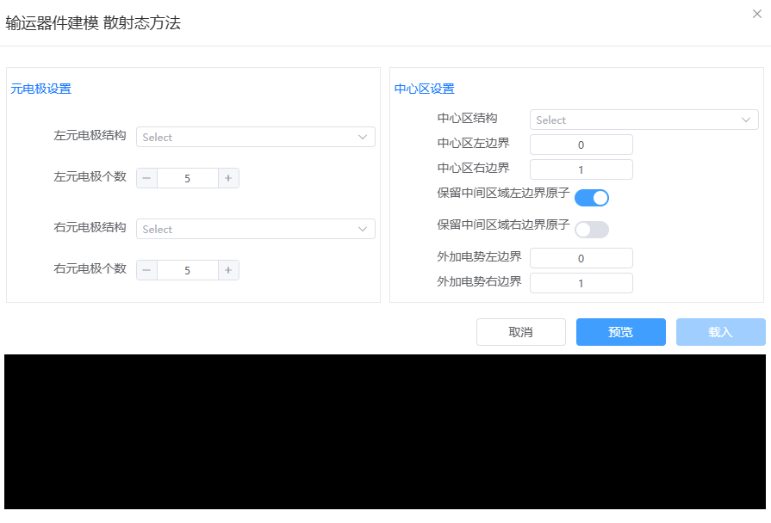Click the 中心区右边界 input field
This screenshot has width=771, height=523.
click(581, 169)
